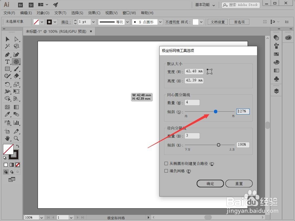Screen dimensions: 295x221
Task: Enable 从椭圆形创建复合路径 checkbox
Action: pos(166,163)
